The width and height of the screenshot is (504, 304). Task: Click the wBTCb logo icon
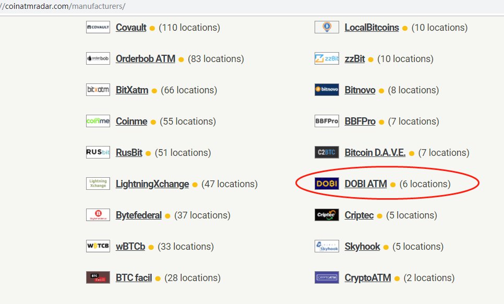click(98, 246)
